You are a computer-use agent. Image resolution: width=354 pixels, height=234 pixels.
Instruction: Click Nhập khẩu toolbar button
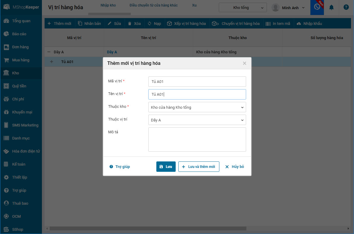(309, 24)
